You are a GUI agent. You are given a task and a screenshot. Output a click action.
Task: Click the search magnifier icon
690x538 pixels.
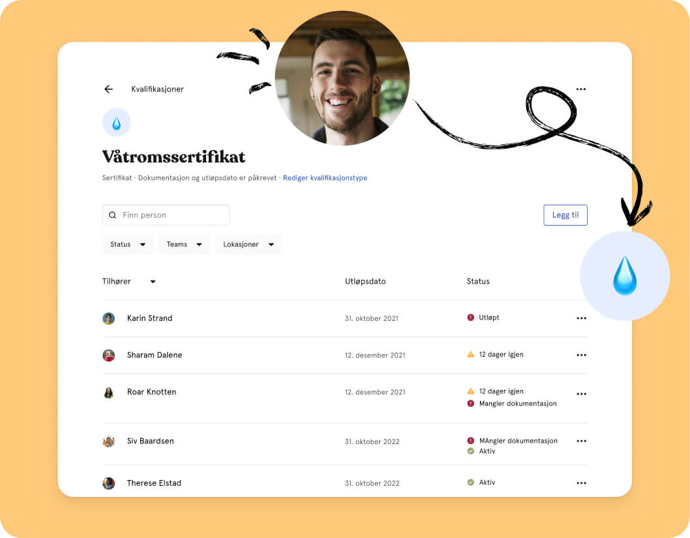[113, 215]
